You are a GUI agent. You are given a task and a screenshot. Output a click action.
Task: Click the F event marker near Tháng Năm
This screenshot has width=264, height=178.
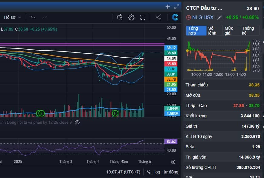[x=115, y=113]
